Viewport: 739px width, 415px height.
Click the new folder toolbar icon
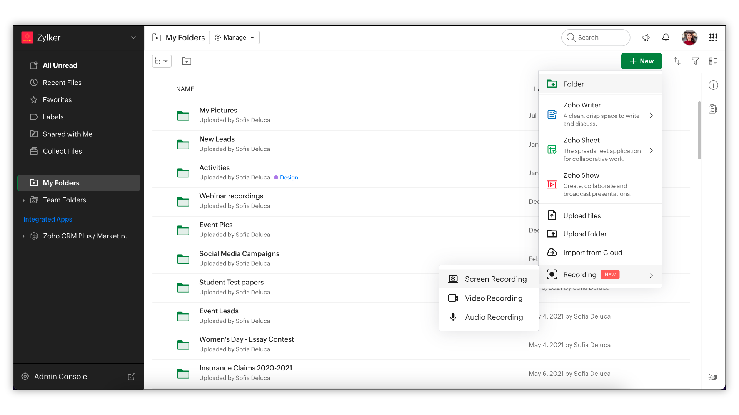[x=187, y=61]
